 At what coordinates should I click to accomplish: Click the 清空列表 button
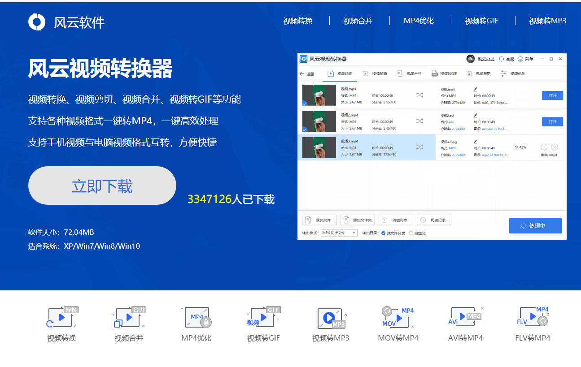click(396, 220)
